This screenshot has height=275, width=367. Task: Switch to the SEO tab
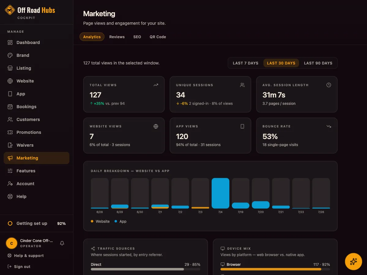tap(137, 37)
